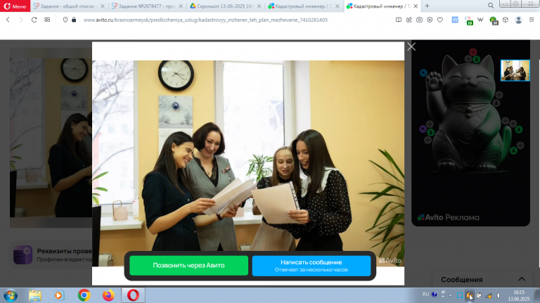Focus the avito.ru address bar URL
Screen dimensions: 540x303
(205, 20)
